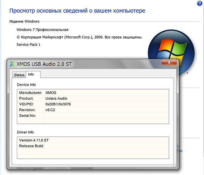Viewport: 204px width, 175px height.
Task: Select the Release Build row
Action: tap(93, 146)
